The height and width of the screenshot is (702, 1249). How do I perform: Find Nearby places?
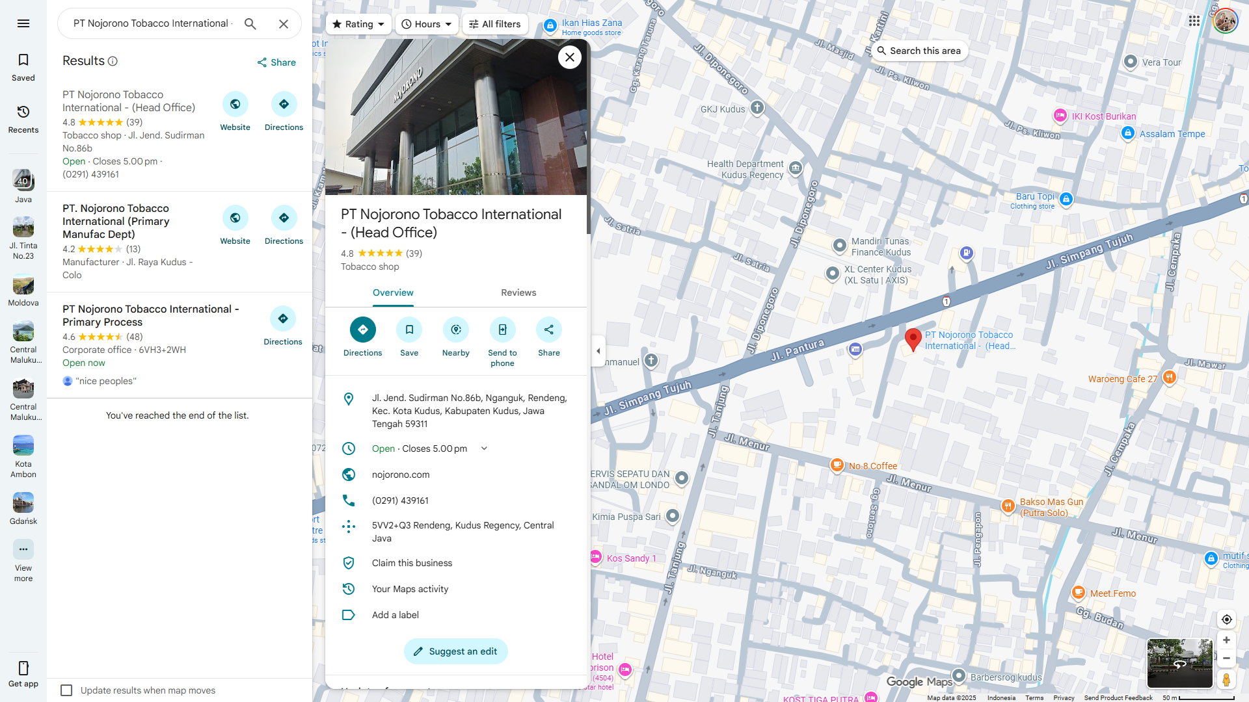click(x=456, y=337)
